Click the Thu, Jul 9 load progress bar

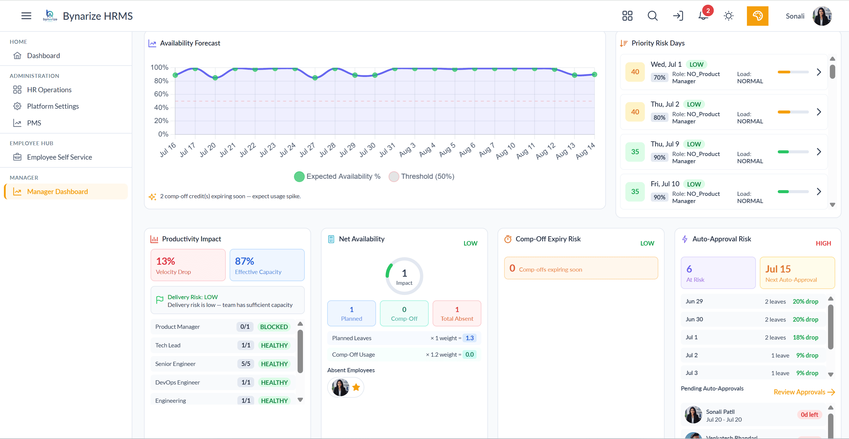793,152
